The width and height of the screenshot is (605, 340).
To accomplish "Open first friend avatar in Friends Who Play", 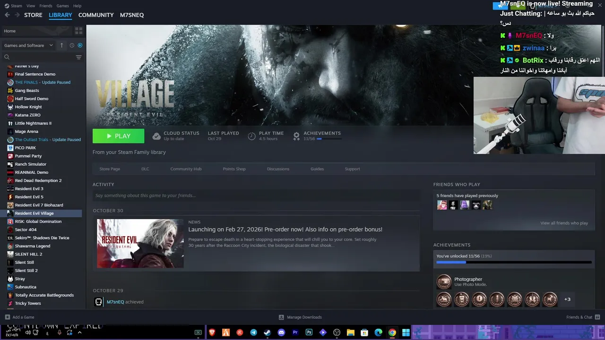I will pos(442,205).
